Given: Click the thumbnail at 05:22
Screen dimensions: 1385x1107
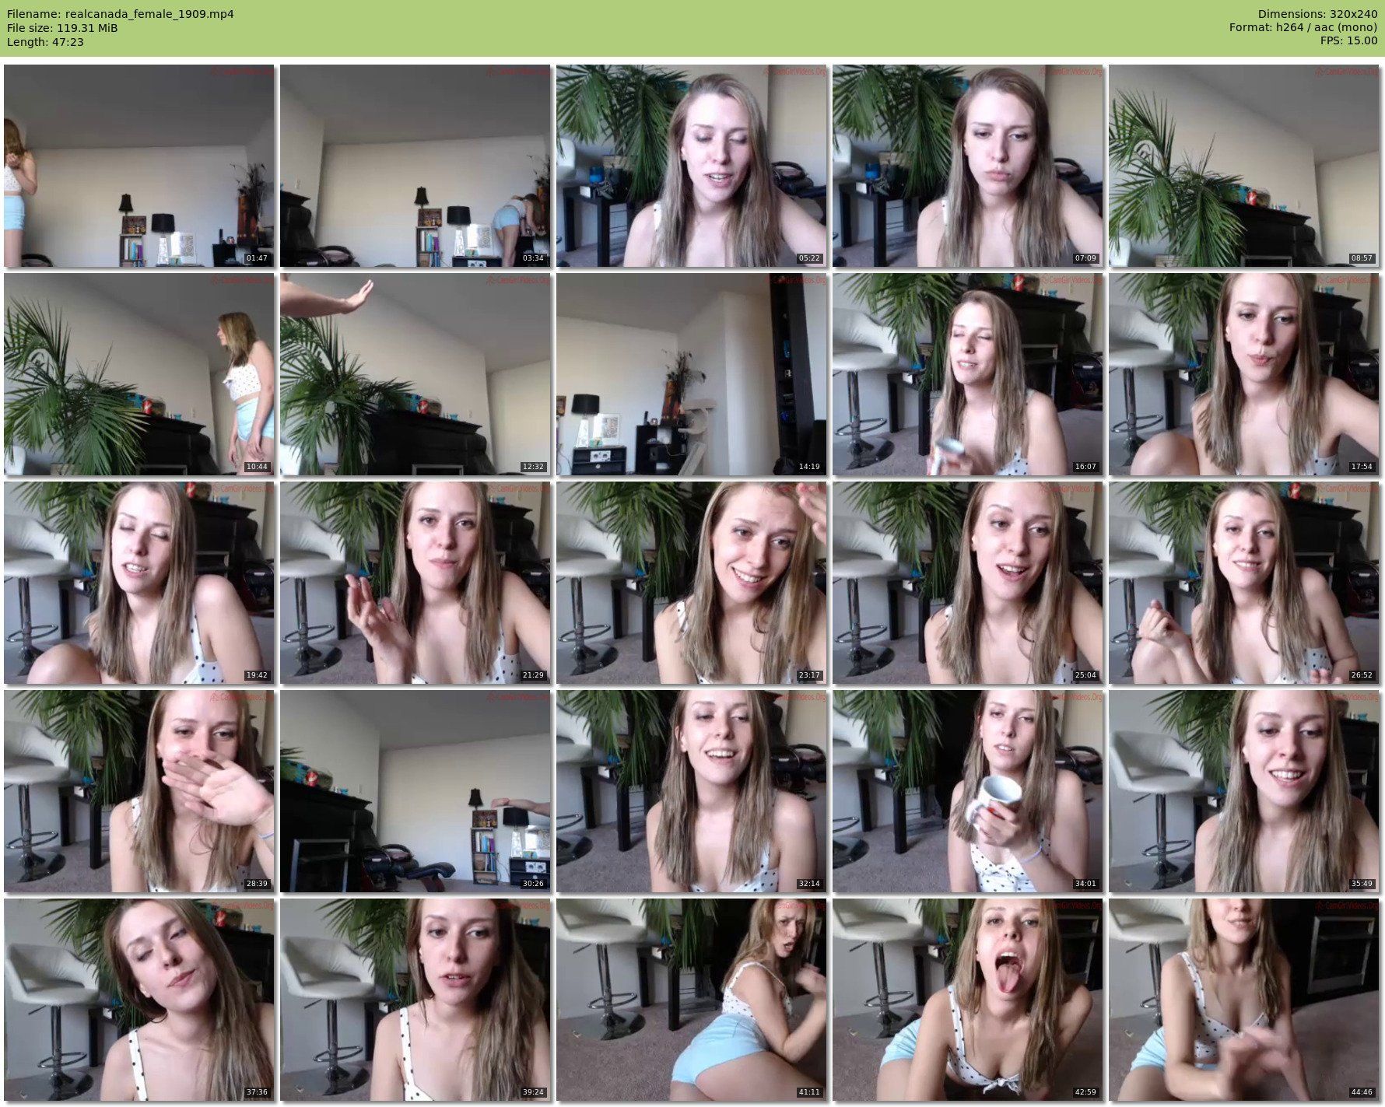Looking at the screenshot, I should tap(691, 166).
